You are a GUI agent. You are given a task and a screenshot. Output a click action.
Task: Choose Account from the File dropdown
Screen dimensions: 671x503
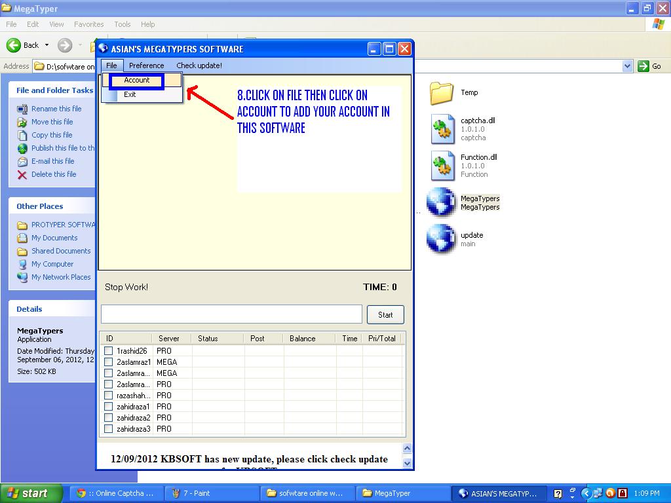tap(136, 80)
